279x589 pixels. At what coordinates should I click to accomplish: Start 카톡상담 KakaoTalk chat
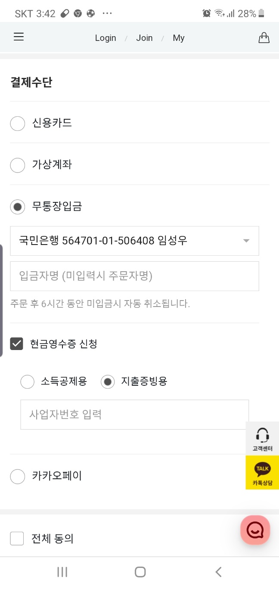point(262,473)
